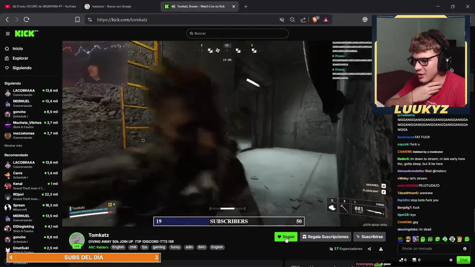Select the funny stream tag

pos(175,247)
